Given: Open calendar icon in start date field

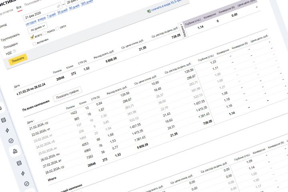Looking at the screenshot, I should click(x=58, y=6).
